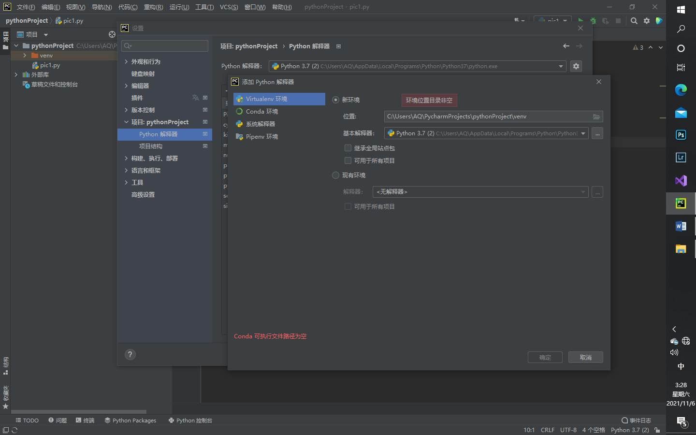Run the current script with the green Run icon
This screenshot has height=435, width=696.
[581, 21]
